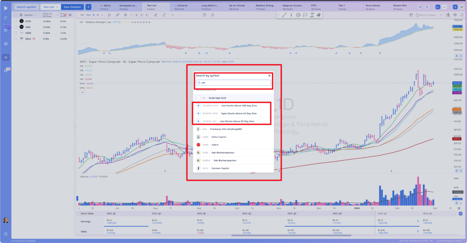Image resolution: width=467 pixels, height=243 pixels.
Task: Open the clipboard notes icon
Action: (x=204, y=15)
